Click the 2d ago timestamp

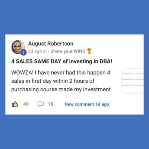coord(35,51)
